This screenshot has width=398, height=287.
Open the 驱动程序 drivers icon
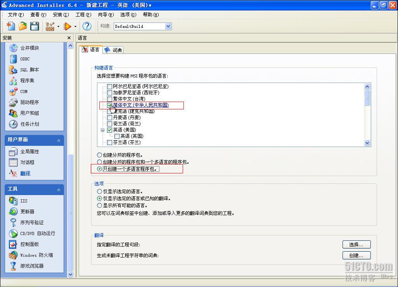(x=13, y=102)
